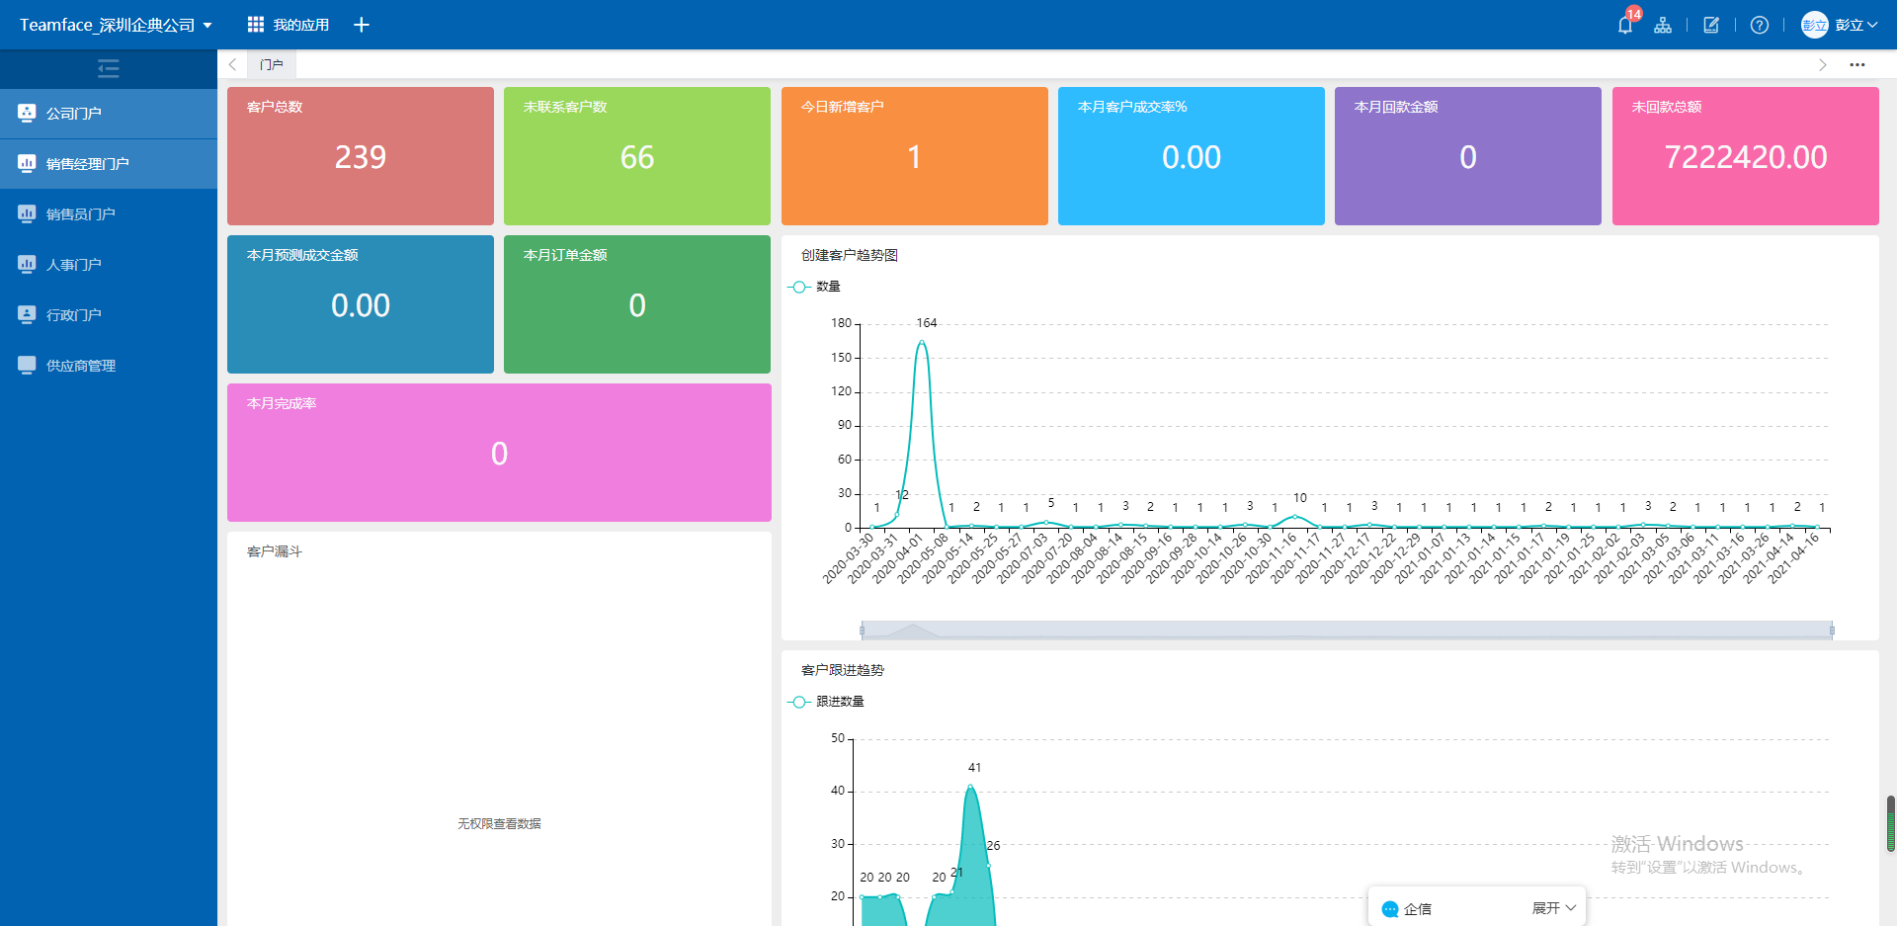Click the 行政门户 sidebar icon
The image size is (1897, 926).
27,314
